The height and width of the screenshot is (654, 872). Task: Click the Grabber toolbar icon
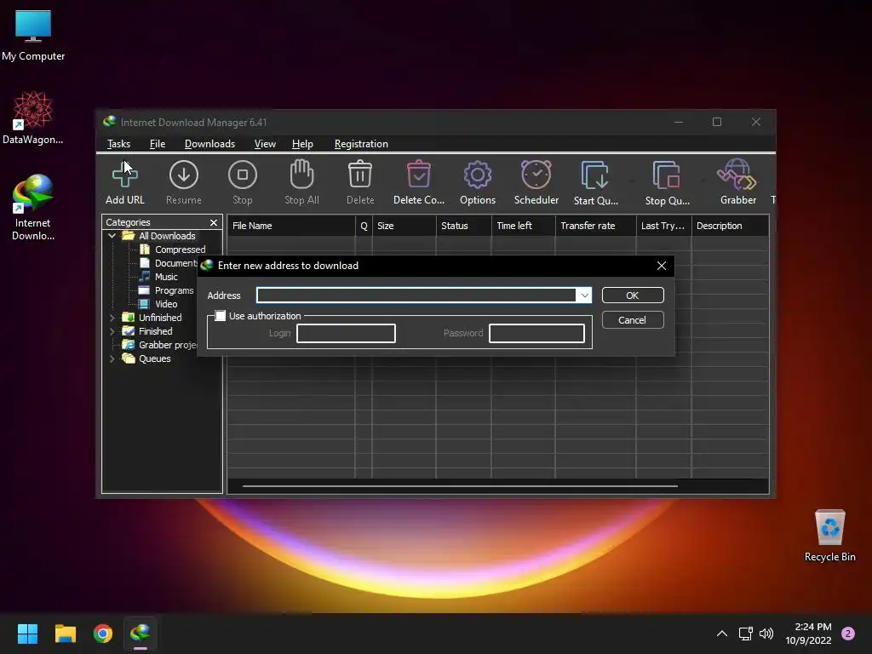737,182
